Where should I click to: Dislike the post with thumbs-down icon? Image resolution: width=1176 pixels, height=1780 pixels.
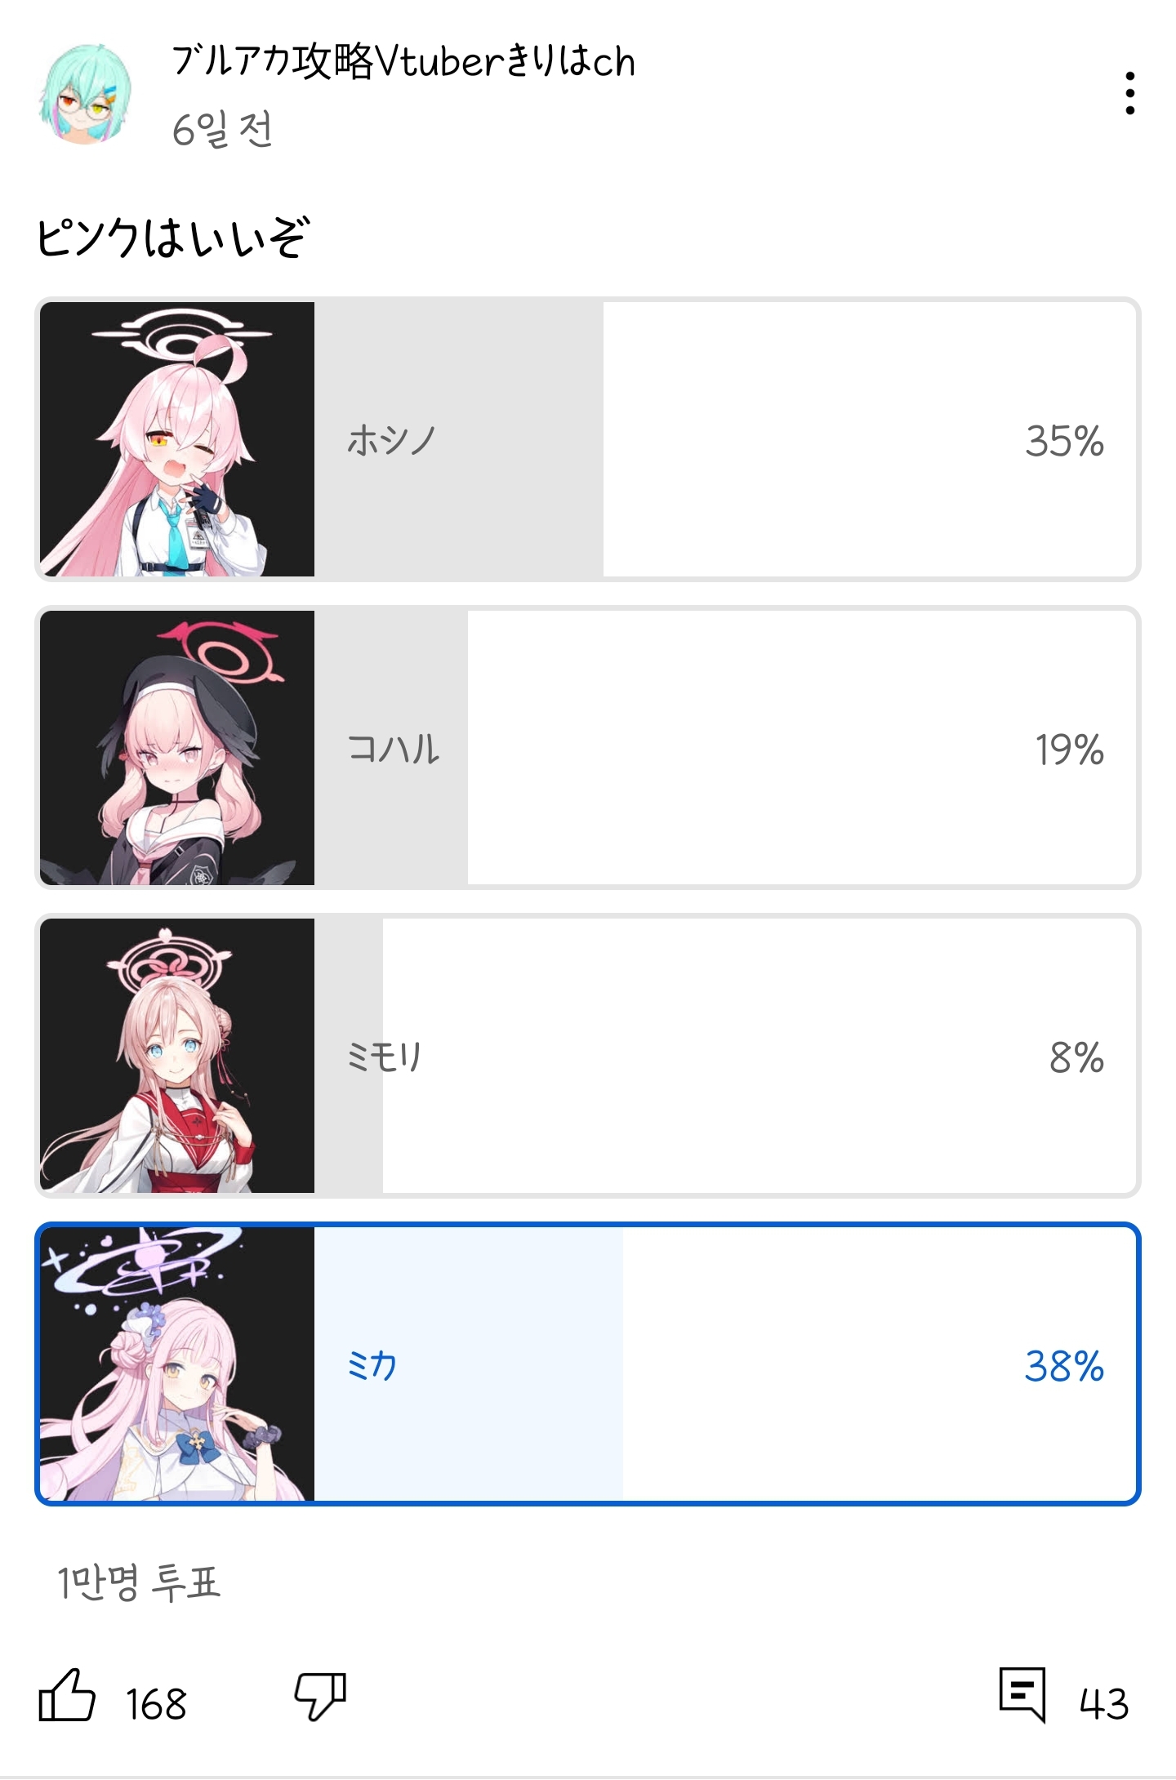(320, 1697)
